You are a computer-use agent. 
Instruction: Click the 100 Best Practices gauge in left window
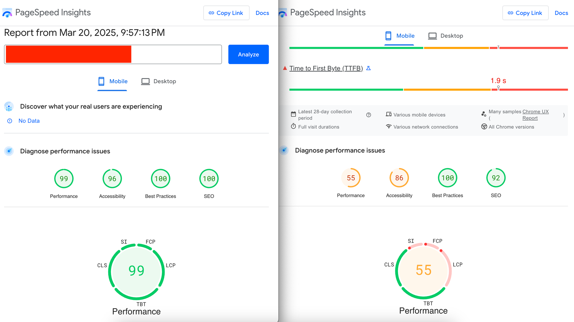(x=160, y=179)
